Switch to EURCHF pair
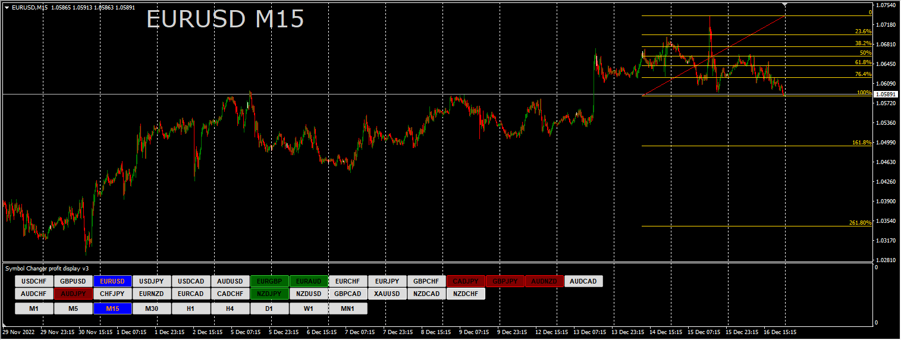 pos(348,281)
